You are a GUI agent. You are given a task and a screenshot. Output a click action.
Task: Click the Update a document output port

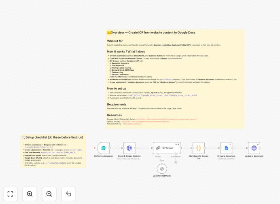[x=260, y=148]
